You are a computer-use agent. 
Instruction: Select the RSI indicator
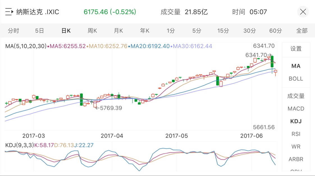(x=296, y=134)
